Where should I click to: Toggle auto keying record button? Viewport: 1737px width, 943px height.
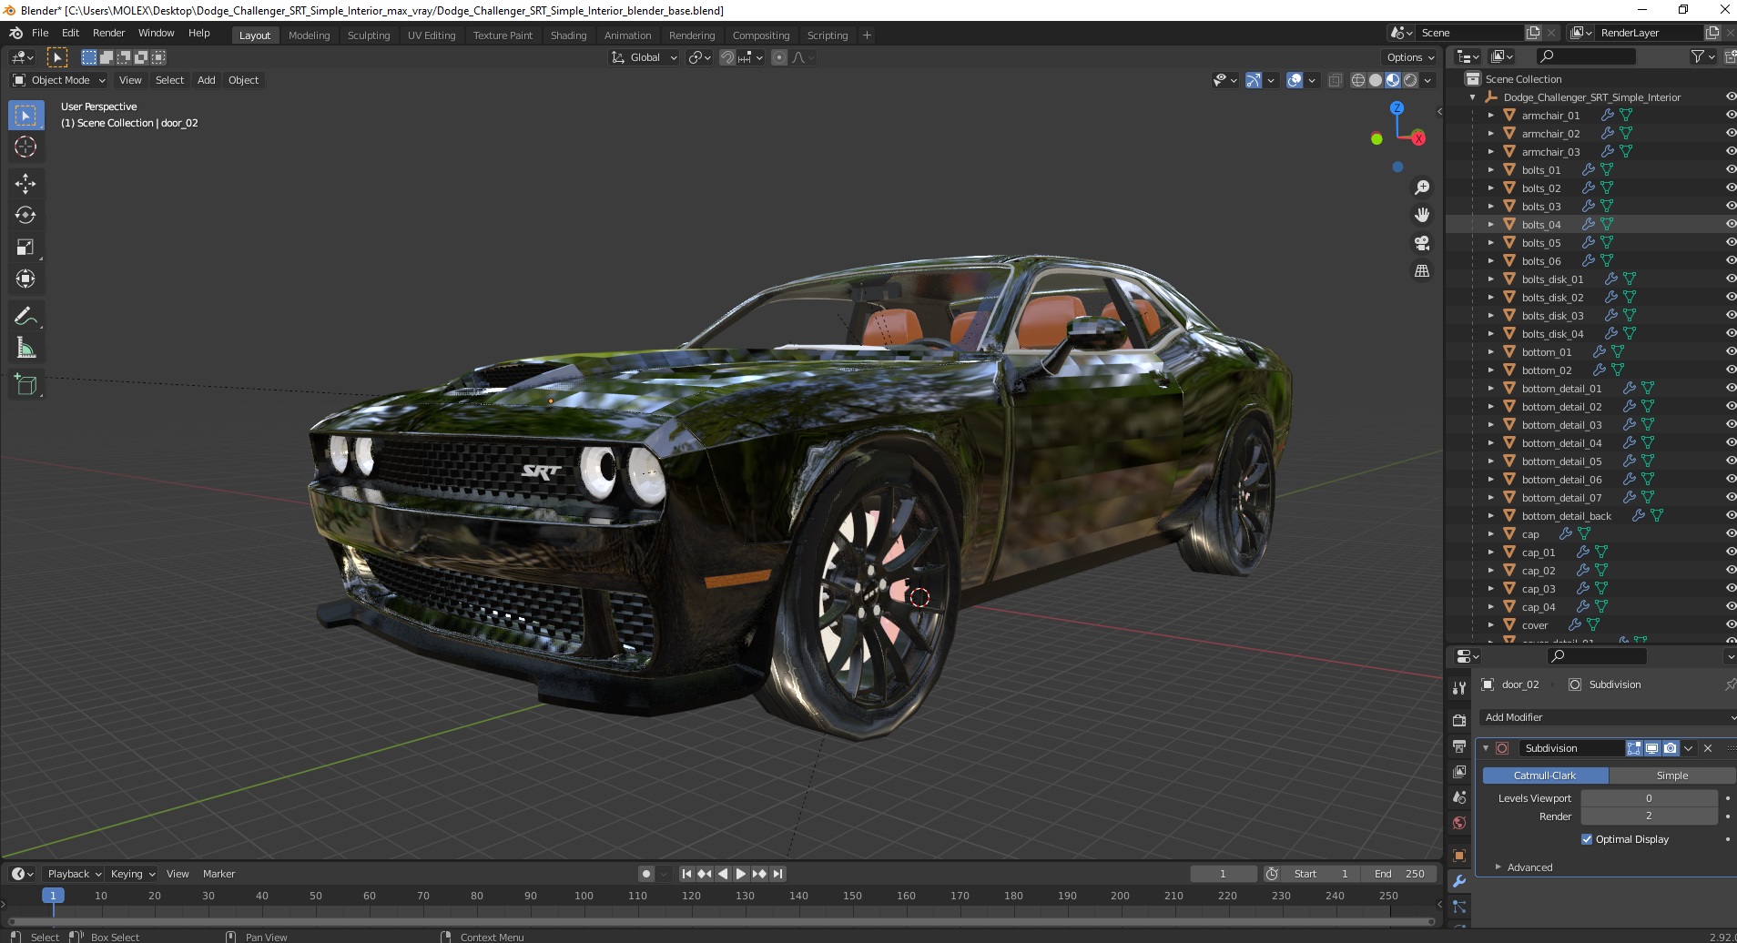click(646, 874)
